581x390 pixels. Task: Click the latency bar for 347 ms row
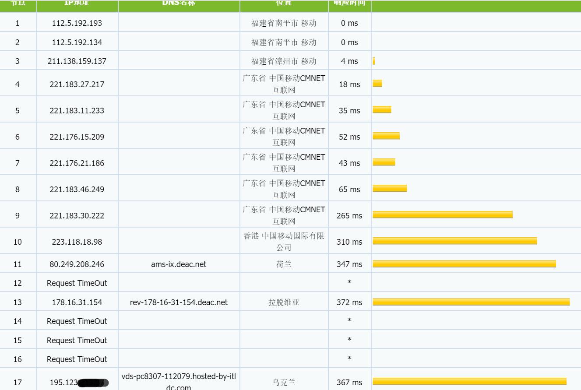point(464,264)
